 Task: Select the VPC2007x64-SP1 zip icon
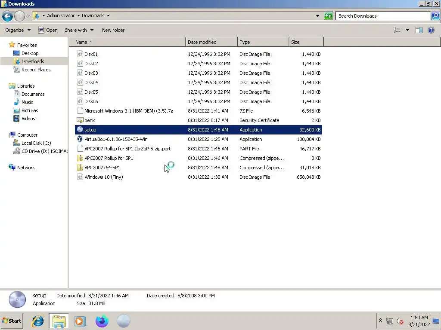point(80,168)
